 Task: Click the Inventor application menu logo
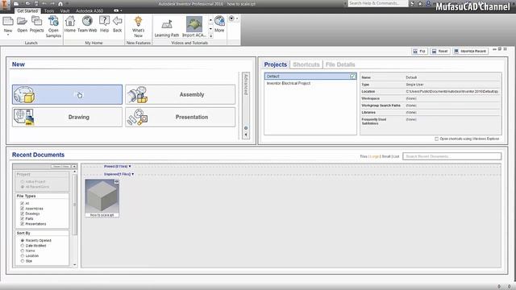(x=5, y=4)
